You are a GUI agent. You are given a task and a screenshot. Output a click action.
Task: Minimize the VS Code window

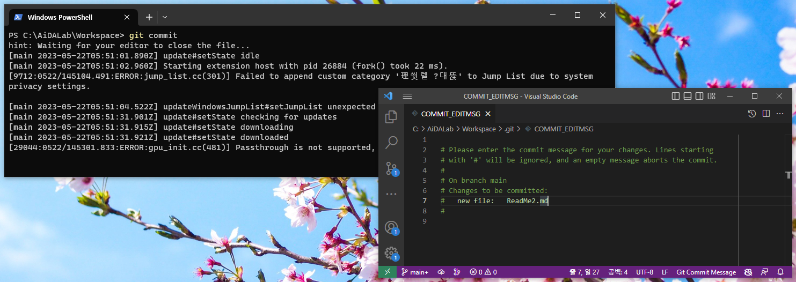pos(730,96)
